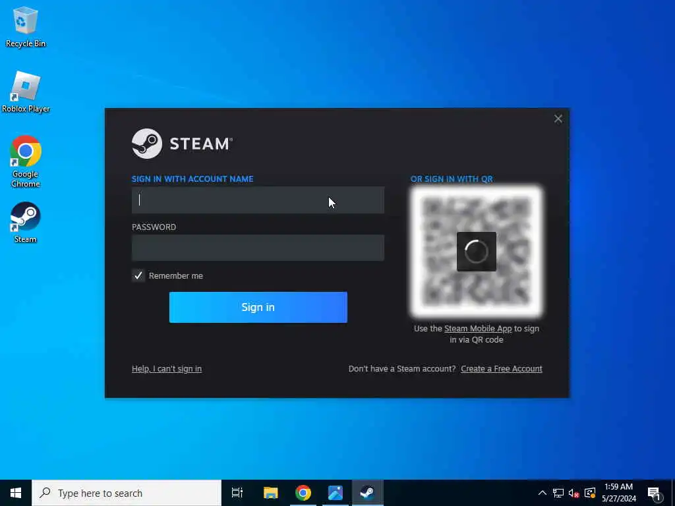Select the Steam desktop shortcut

click(26, 223)
